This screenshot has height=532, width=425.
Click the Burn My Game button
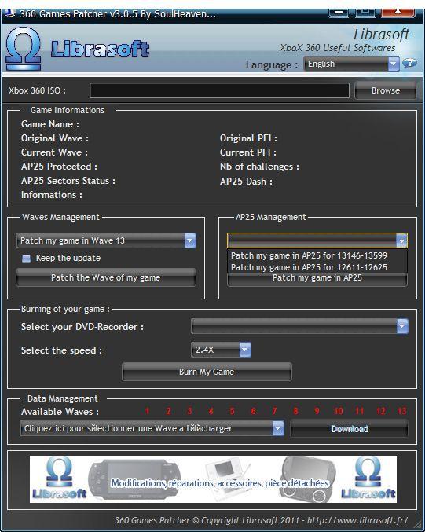[207, 372]
